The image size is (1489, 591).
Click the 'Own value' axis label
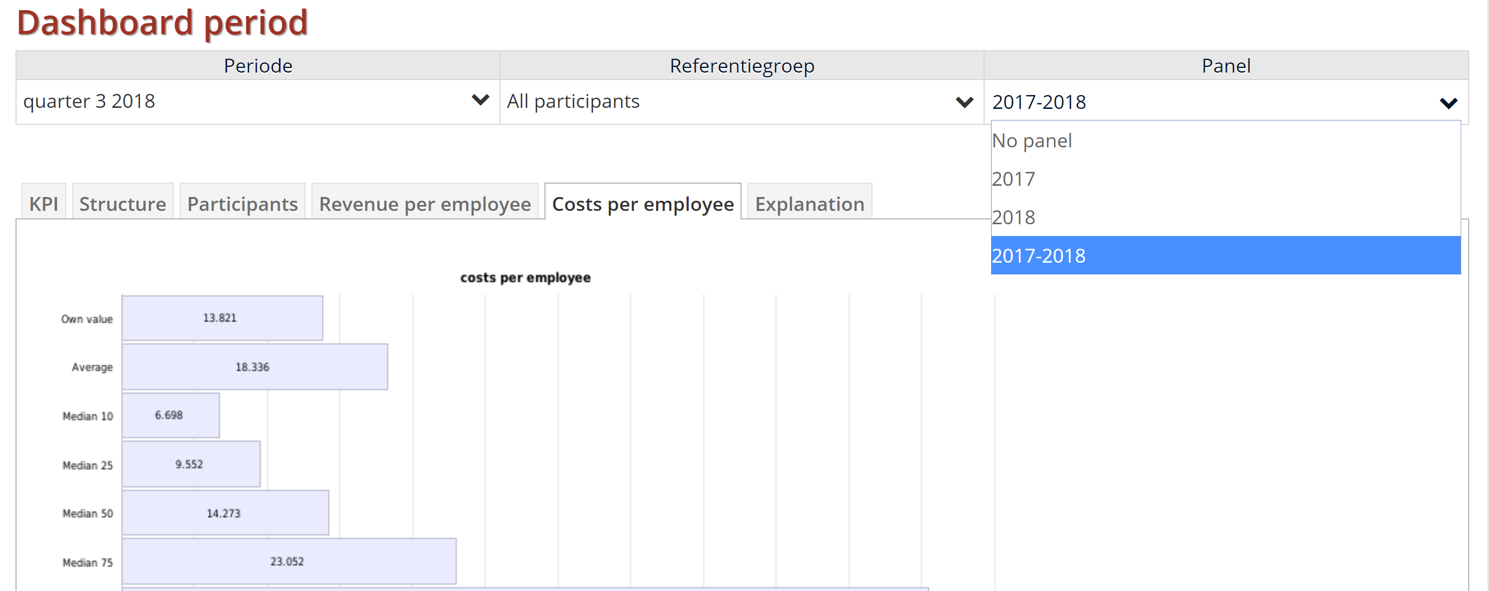[x=87, y=319]
